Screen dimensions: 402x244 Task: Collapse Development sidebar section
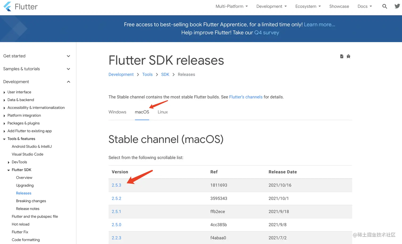(x=37, y=82)
